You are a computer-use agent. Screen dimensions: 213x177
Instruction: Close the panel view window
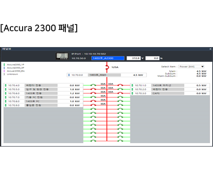[x=211, y=49]
